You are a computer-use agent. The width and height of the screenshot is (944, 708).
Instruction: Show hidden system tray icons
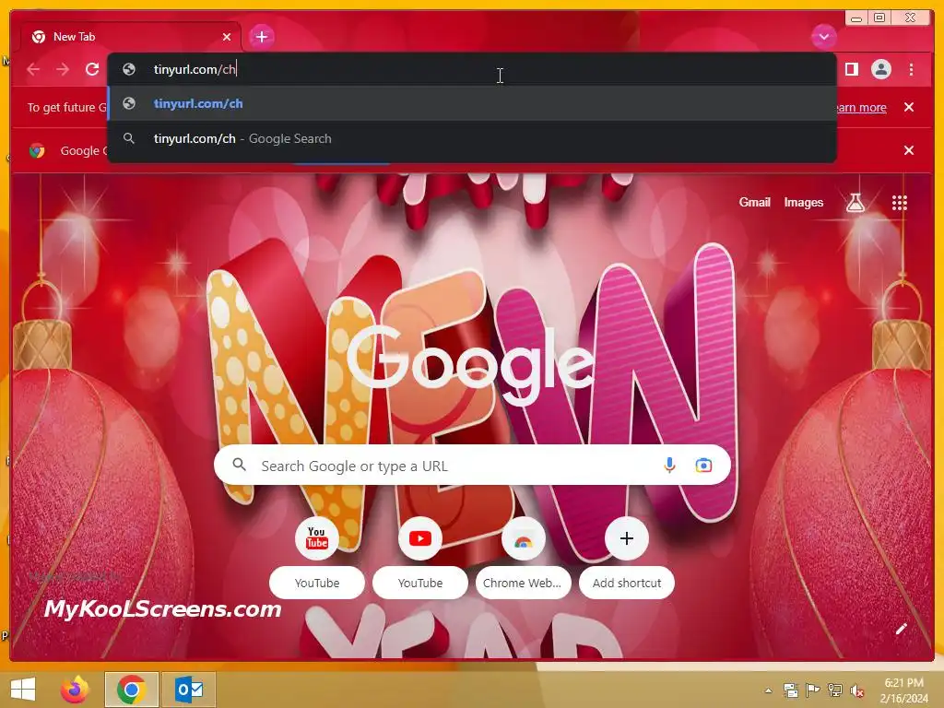coord(768,690)
